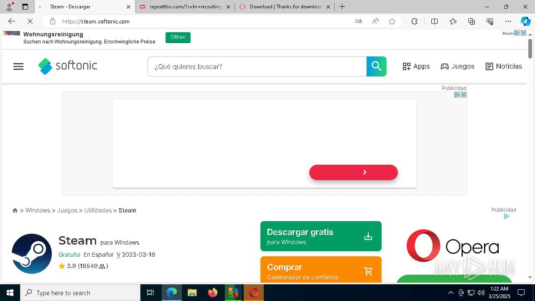The image size is (535, 301).
Task: Select the Steam - Descargar tab
Action: (85, 7)
